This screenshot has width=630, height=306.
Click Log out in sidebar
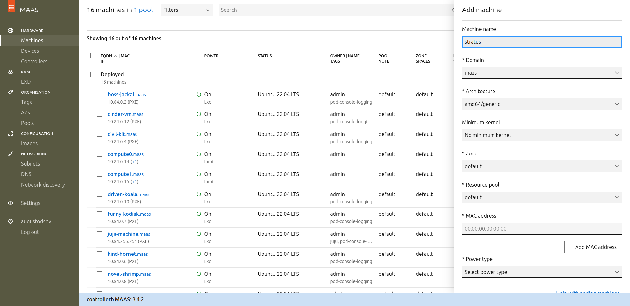click(x=30, y=232)
